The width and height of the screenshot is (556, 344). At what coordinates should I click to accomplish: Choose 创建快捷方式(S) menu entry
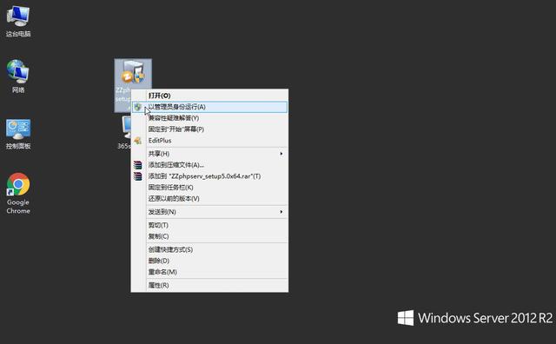[x=209, y=249]
